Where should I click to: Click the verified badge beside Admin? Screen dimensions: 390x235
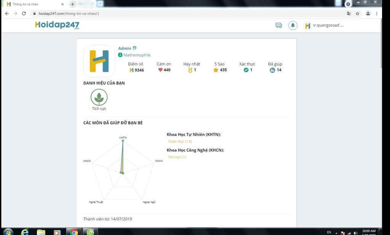(134, 48)
